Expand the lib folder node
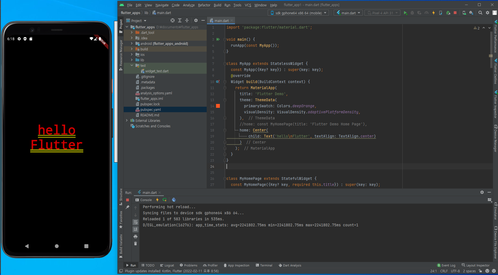This screenshot has height=275, width=498. pyautogui.click(x=132, y=60)
